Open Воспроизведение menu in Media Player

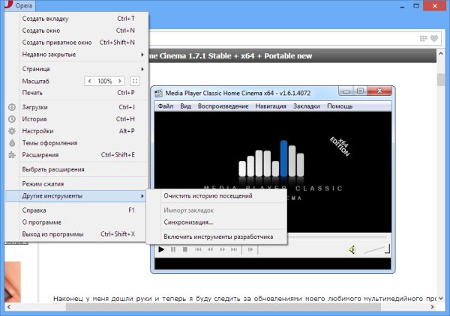223,106
